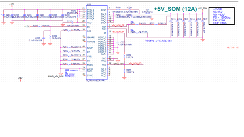Click the +12V port feeding R200
Viewport: 244px width, 137px height.
click(27, 27)
